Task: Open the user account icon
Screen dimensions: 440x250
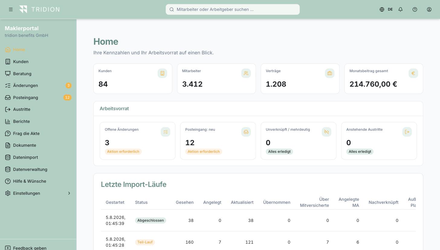Action: pyautogui.click(x=429, y=9)
